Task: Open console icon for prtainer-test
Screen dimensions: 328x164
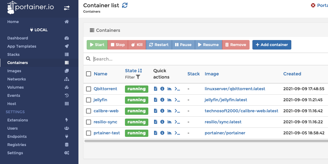Action: point(177,133)
